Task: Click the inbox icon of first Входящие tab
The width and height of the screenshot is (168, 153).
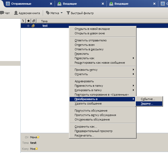Action: (59, 4)
